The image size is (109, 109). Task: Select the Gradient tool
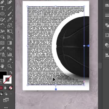coord(10,43)
